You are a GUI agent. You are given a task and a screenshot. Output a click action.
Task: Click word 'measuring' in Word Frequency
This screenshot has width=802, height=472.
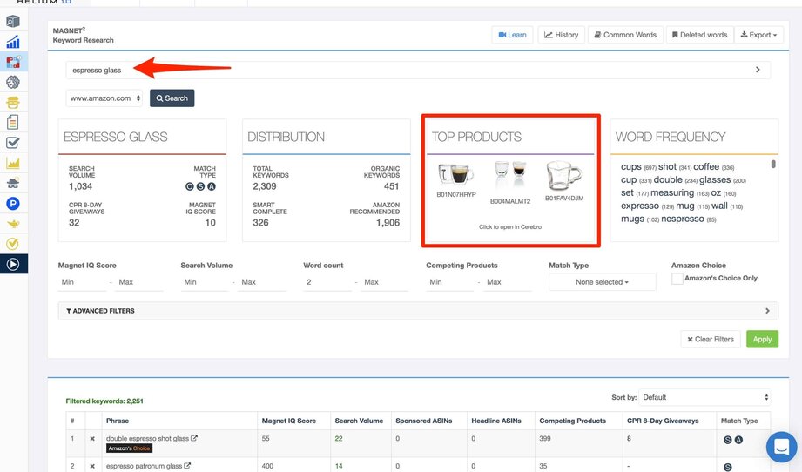(x=672, y=192)
